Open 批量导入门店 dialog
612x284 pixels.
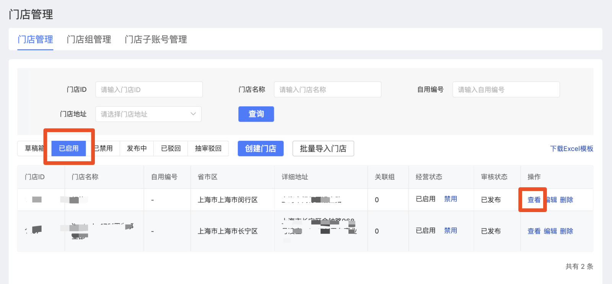coord(323,149)
